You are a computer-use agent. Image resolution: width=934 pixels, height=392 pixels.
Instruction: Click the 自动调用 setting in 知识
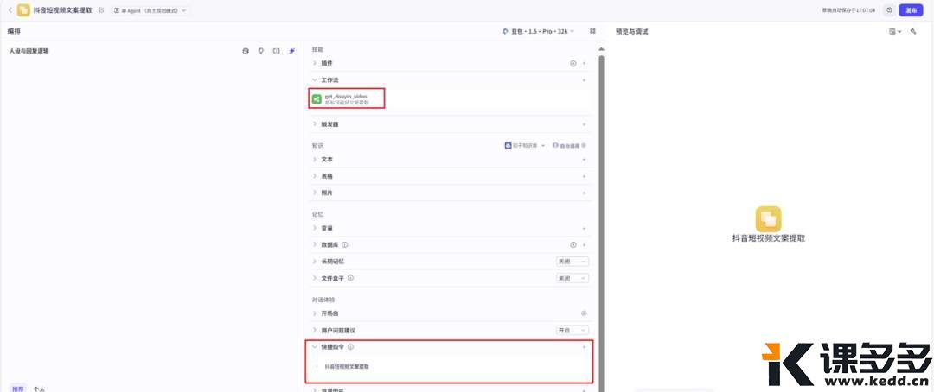click(569, 145)
